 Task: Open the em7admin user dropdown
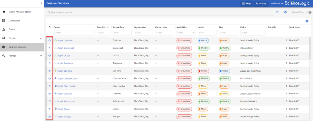[278, 3]
